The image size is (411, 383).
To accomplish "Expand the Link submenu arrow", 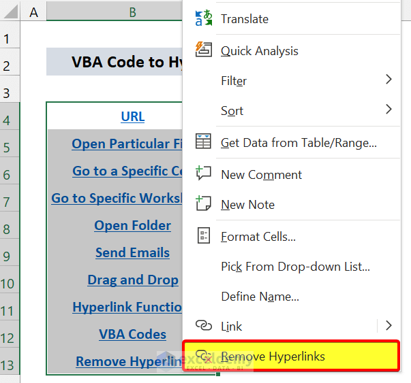I will coord(389,326).
